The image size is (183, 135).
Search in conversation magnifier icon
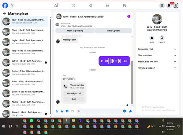162,38
